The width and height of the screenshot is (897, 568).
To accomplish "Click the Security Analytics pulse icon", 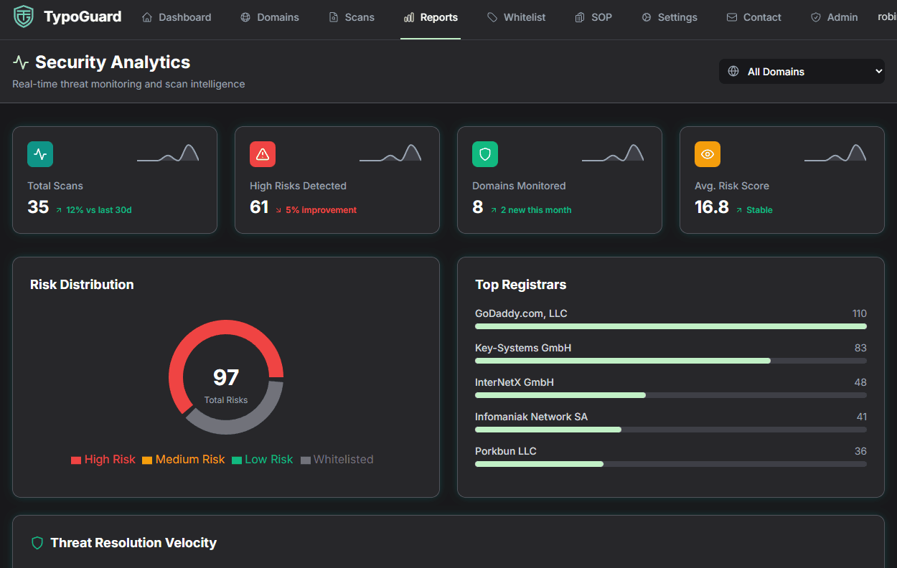I will click(x=21, y=62).
